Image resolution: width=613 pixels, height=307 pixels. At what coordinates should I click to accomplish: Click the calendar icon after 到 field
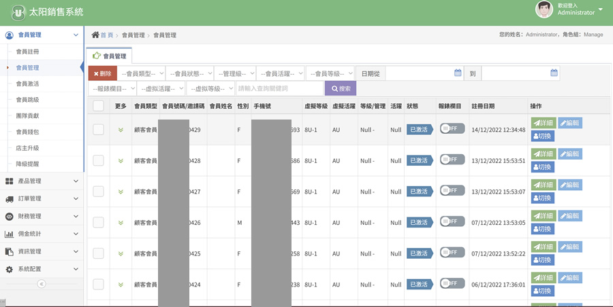(554, 73)
